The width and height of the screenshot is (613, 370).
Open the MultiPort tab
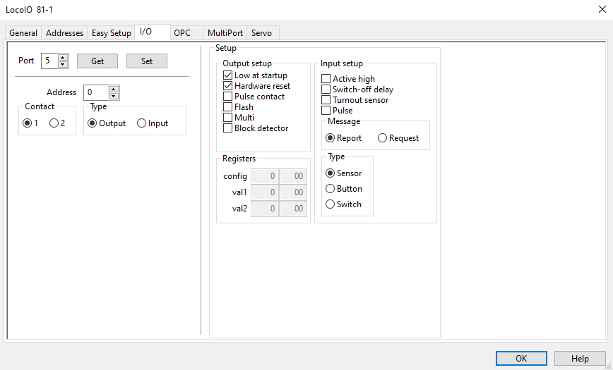click(x=225, y=33)
